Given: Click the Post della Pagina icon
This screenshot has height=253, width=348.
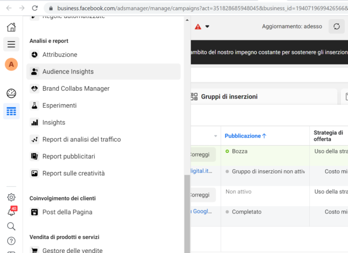Looking at the screenshot, I should tap(34, 212).
